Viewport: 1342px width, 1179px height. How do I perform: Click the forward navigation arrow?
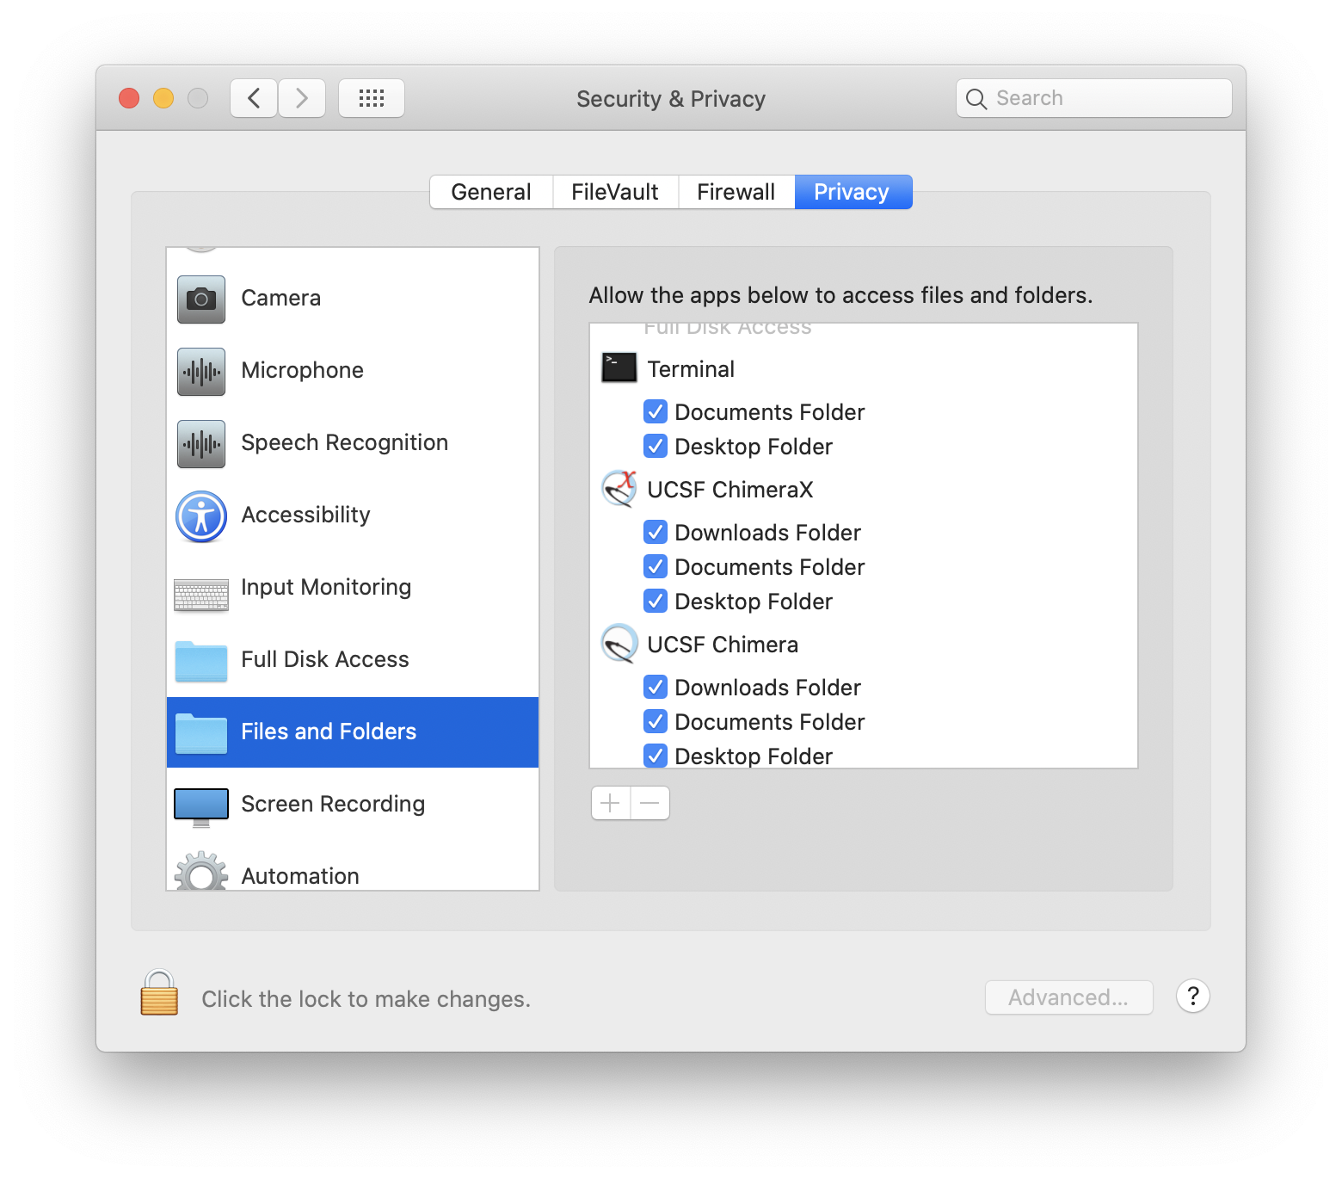[302, 97]
